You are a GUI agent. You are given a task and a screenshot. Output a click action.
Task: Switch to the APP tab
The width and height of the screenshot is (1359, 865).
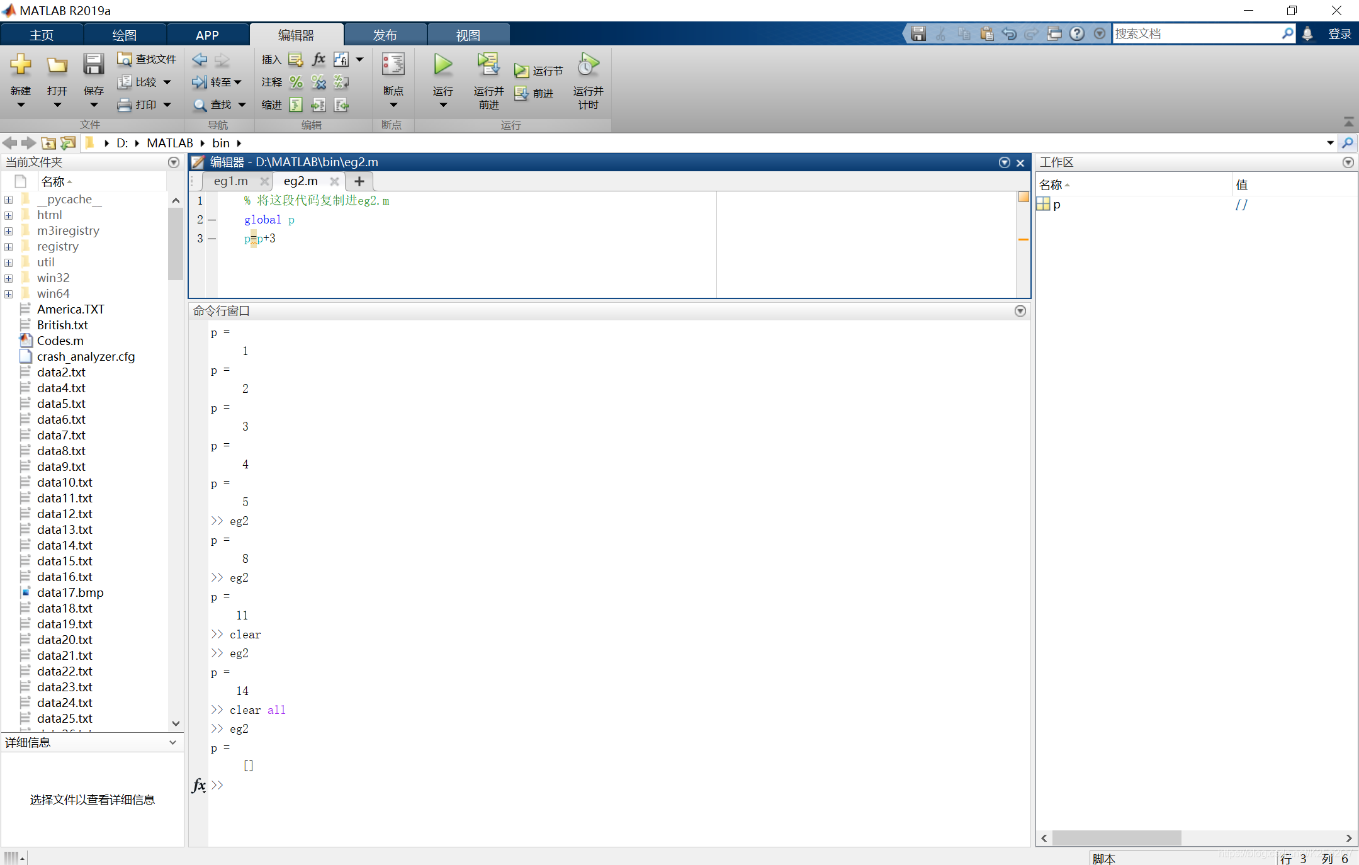point(207,35)
